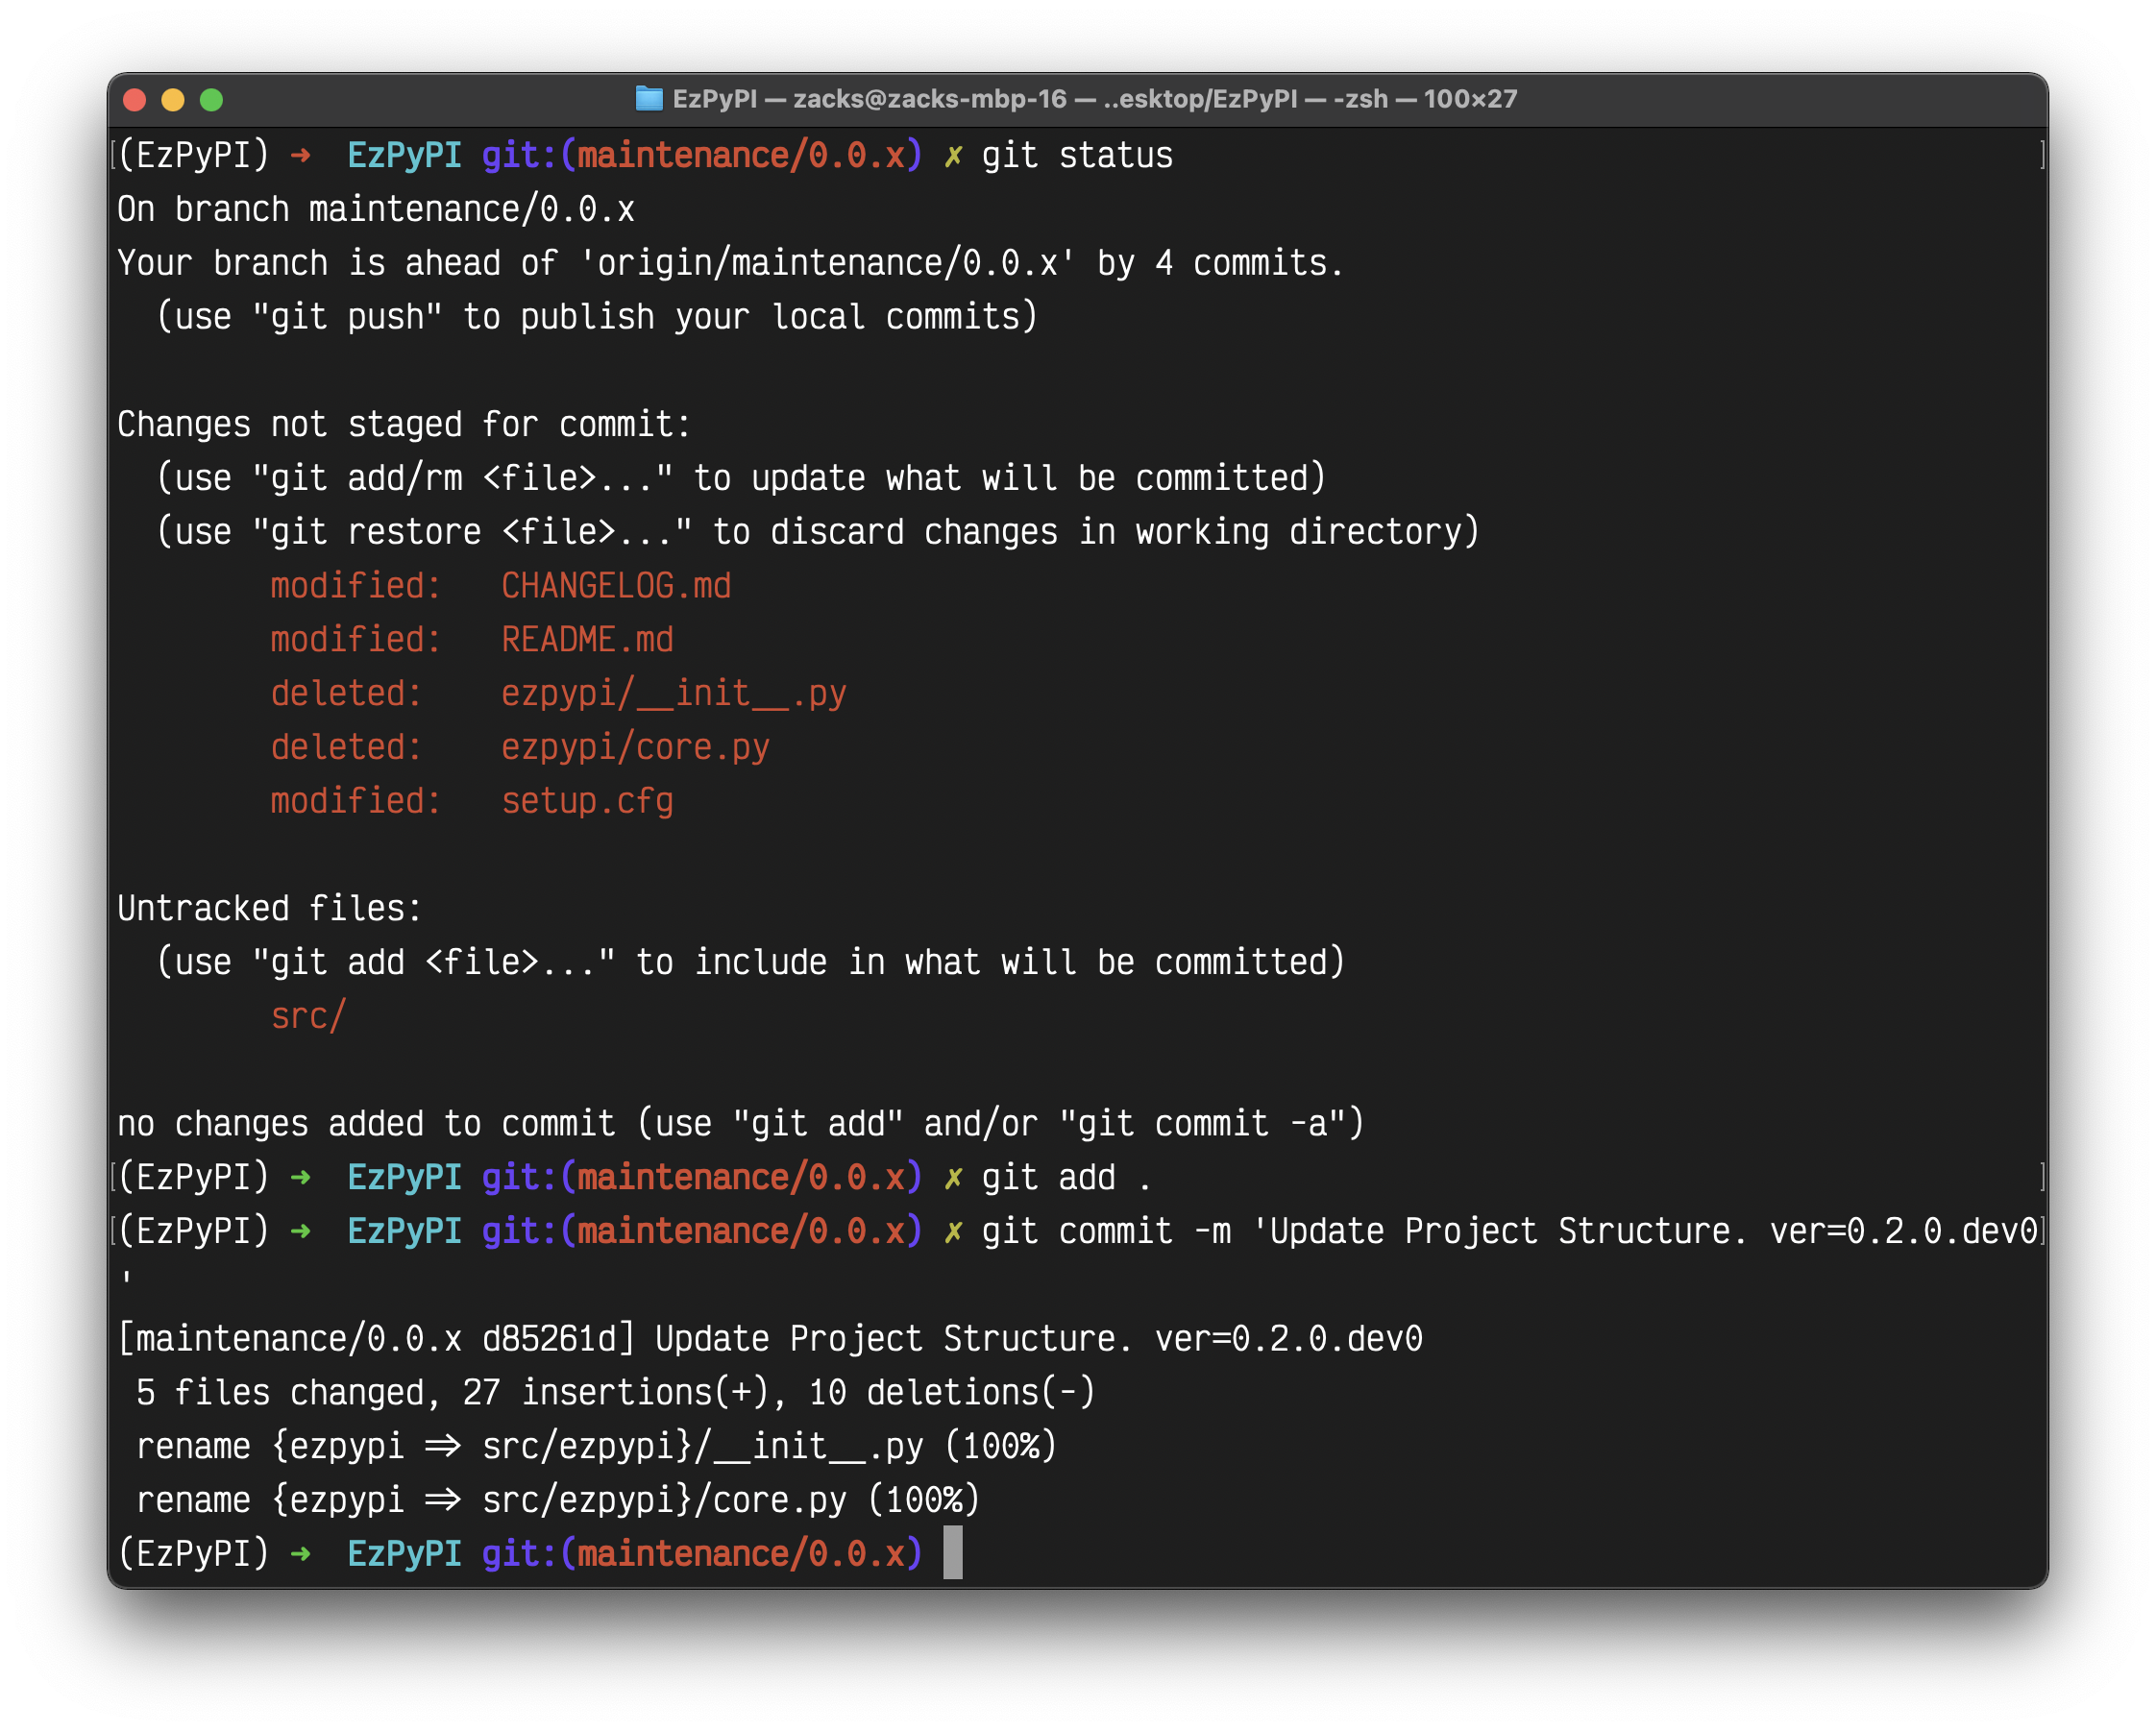The height and width of the screenshot is (1731, 2156).
Task: Click CHANGELOG.md in modified files
Action: click(615, 586)
